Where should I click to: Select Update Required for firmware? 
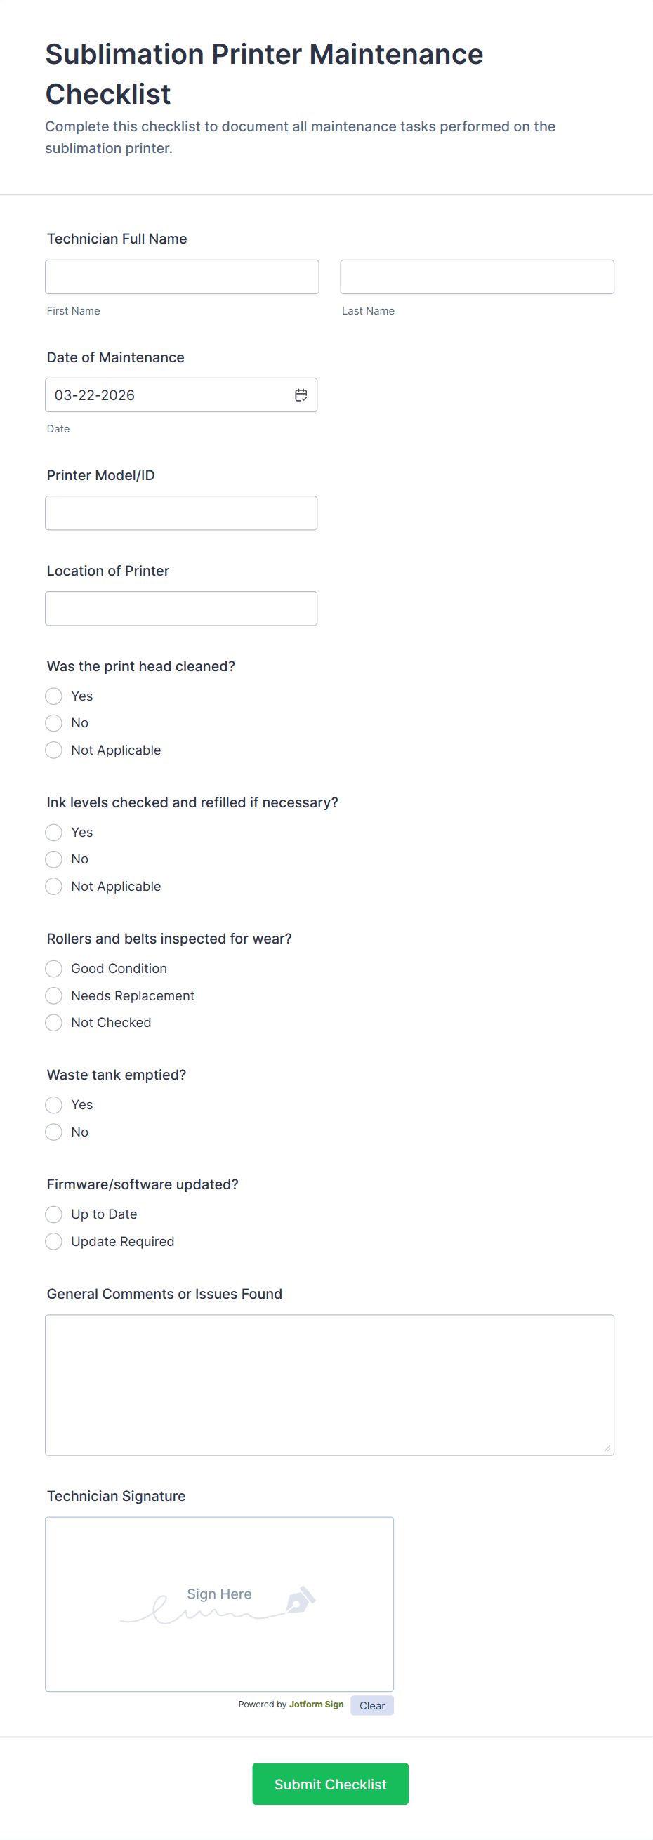point(53,1241)
